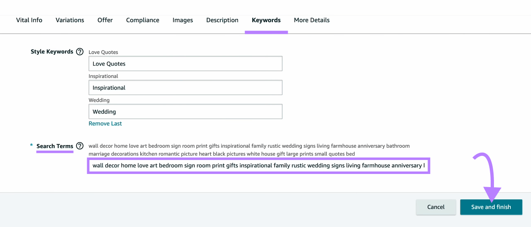This screenshot has height=227, width=531.
Task: Click the Search Terms help icon
Action: 80,146
